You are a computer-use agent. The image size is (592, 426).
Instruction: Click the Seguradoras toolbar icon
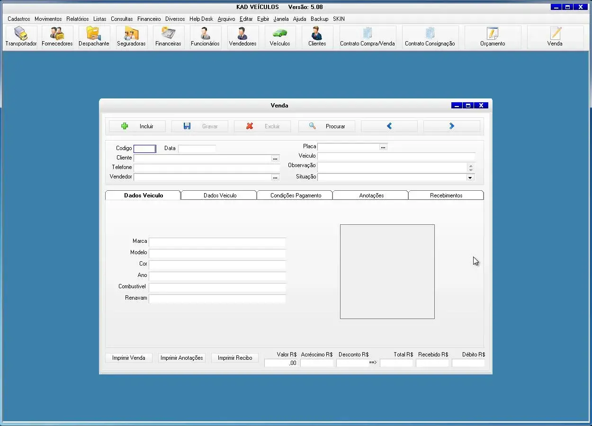(131, 37)
